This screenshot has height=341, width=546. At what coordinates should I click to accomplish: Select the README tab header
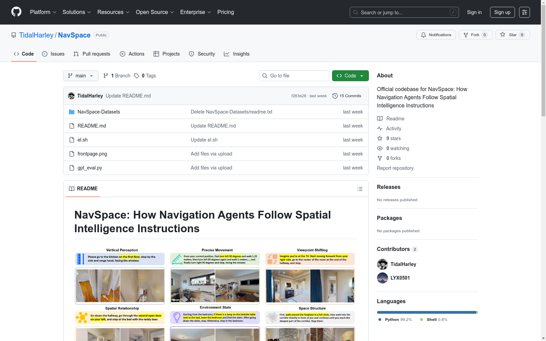[x=83, y=189]
